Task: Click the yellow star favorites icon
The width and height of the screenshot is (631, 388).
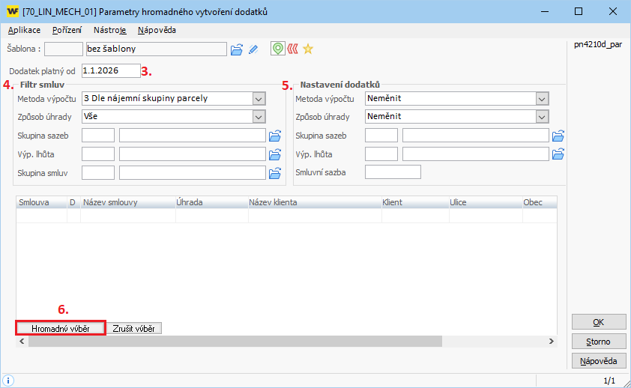Action: point(307,49)
